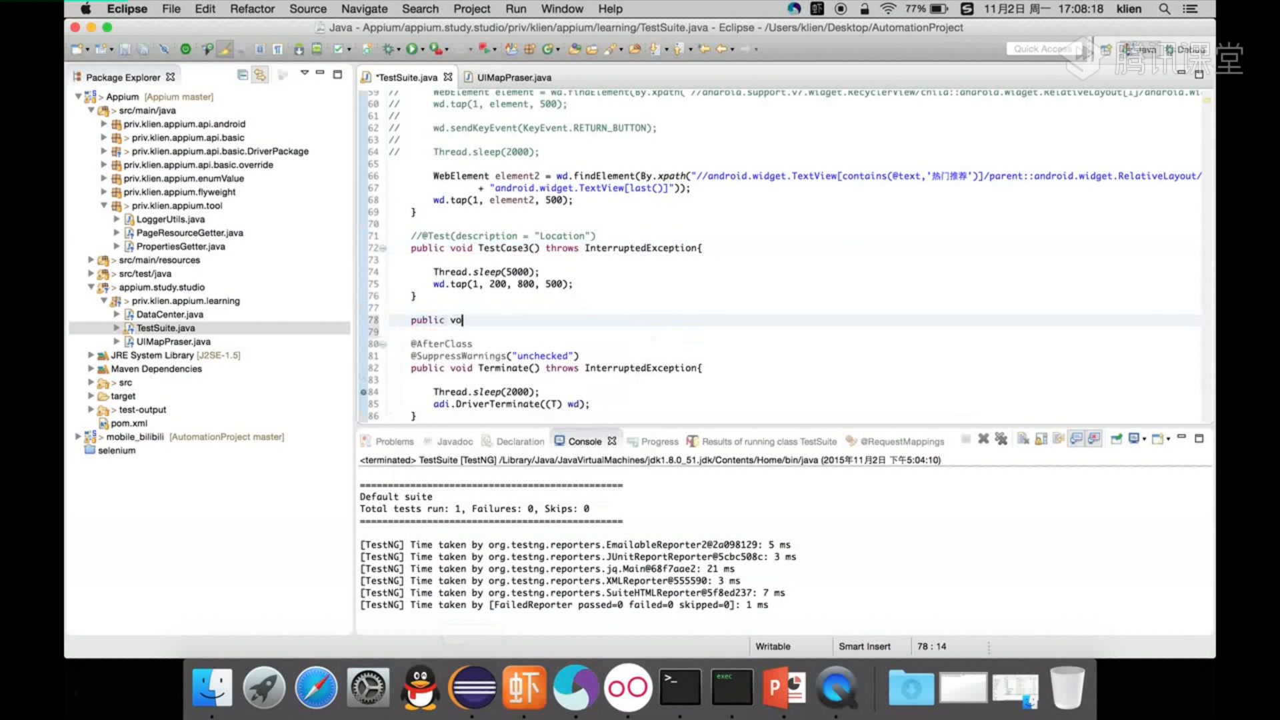1280x720 pixels.
Task: Fold the TestCase3 method via gutter marker
Action: click(383, 248)
